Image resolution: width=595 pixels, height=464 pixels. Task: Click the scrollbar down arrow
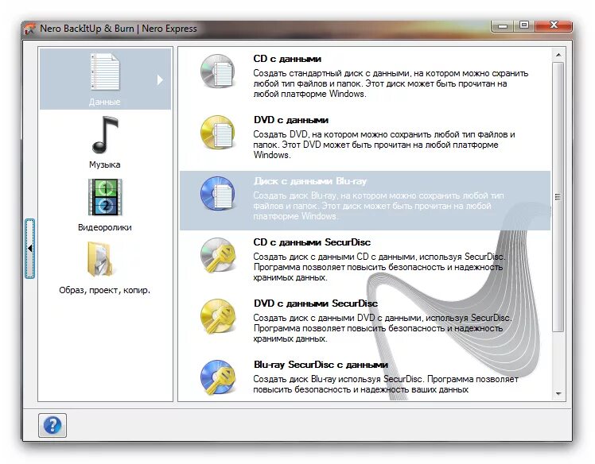coord(558,394)
